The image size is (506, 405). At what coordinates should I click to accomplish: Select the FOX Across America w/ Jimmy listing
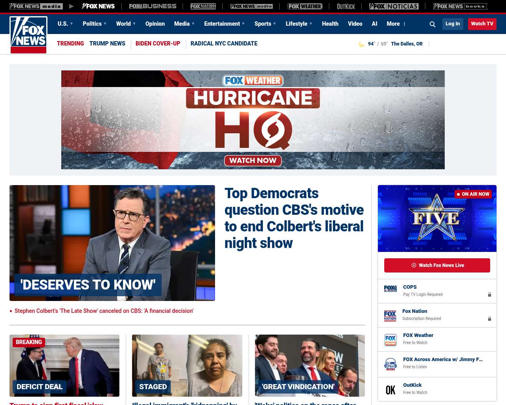tap(437, 363)
